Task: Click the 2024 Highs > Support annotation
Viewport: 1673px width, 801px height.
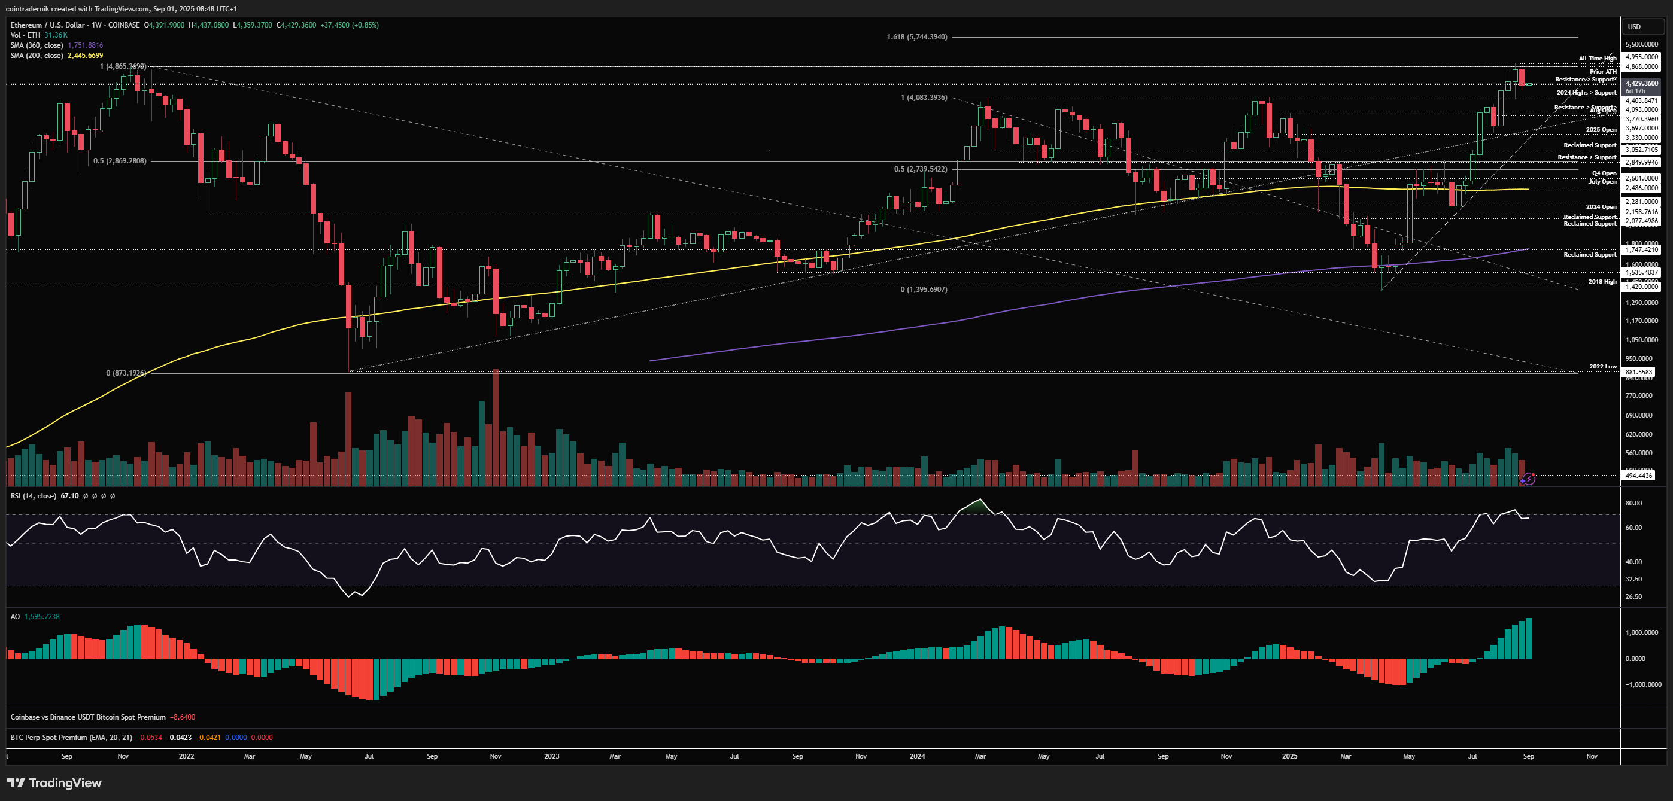Action: (x=1587, y=93)
